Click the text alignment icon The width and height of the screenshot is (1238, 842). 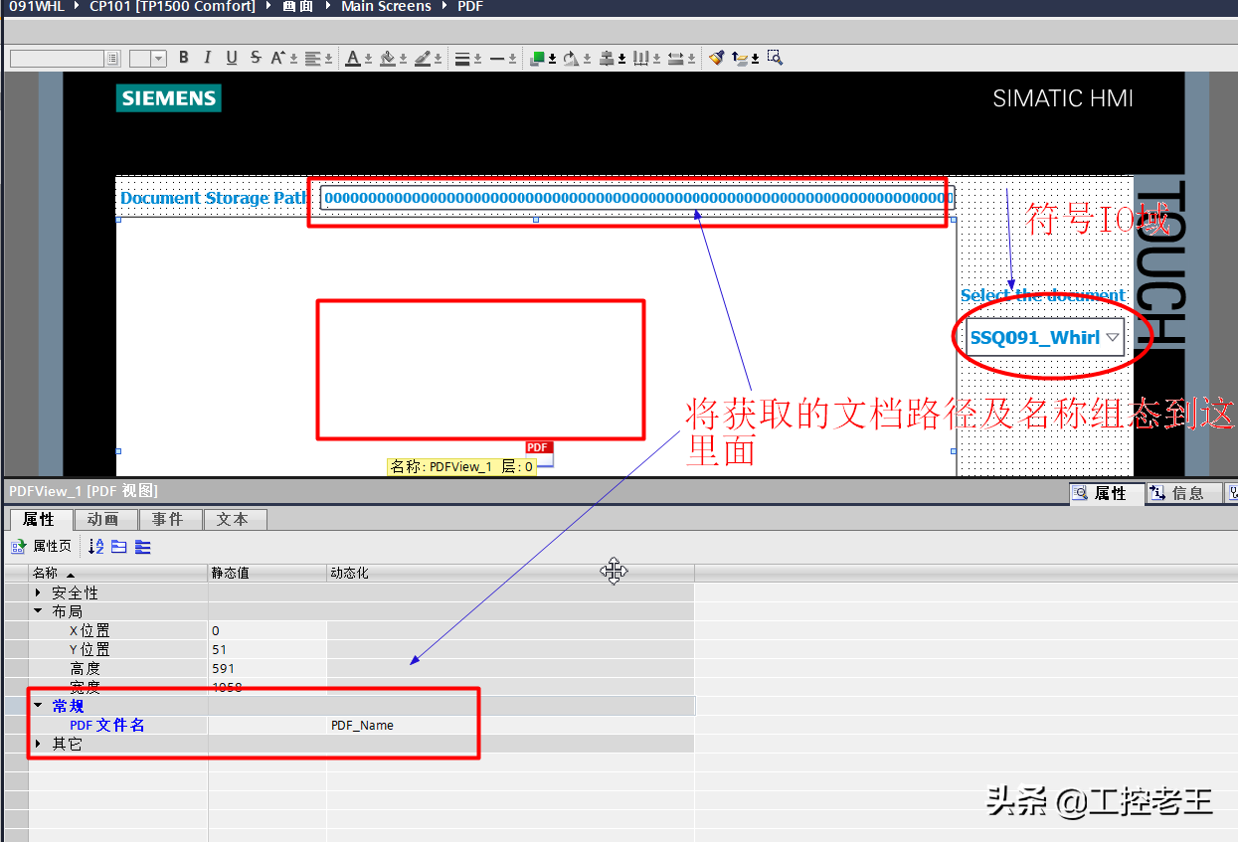pos(313,58)
